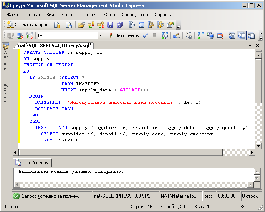Click the editor horizontal scroll right arrow

[x=252, y=152]
